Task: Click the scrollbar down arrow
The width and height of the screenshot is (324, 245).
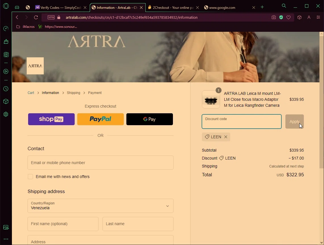Action: click(321, 242)
